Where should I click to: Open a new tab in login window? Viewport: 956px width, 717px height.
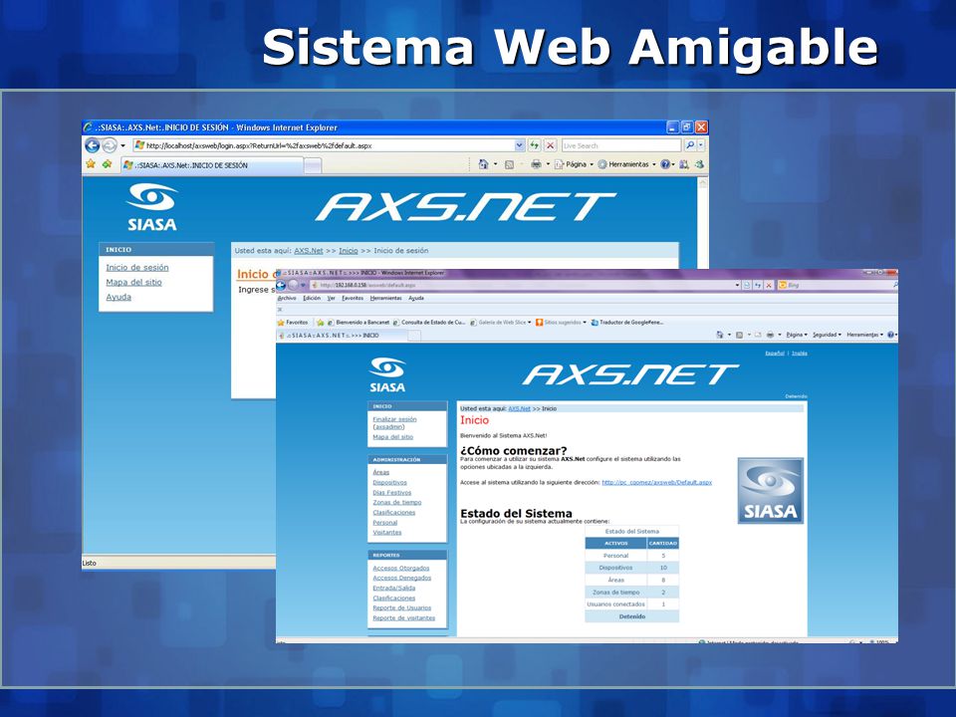coord(312,165)
